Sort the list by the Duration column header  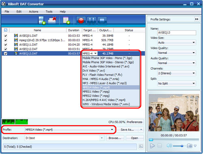pyautogui.click(x=74, y=30)
